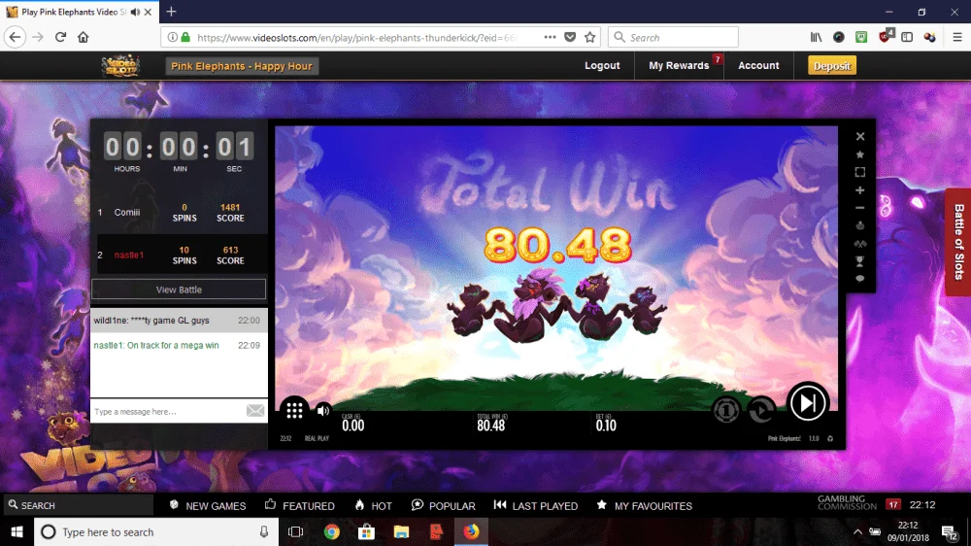Image resolution: width=971 pixels, height=546 pixels.
Task: Close the game panel with the X icon
Action: pyautogui.click(x=860, y=136)
